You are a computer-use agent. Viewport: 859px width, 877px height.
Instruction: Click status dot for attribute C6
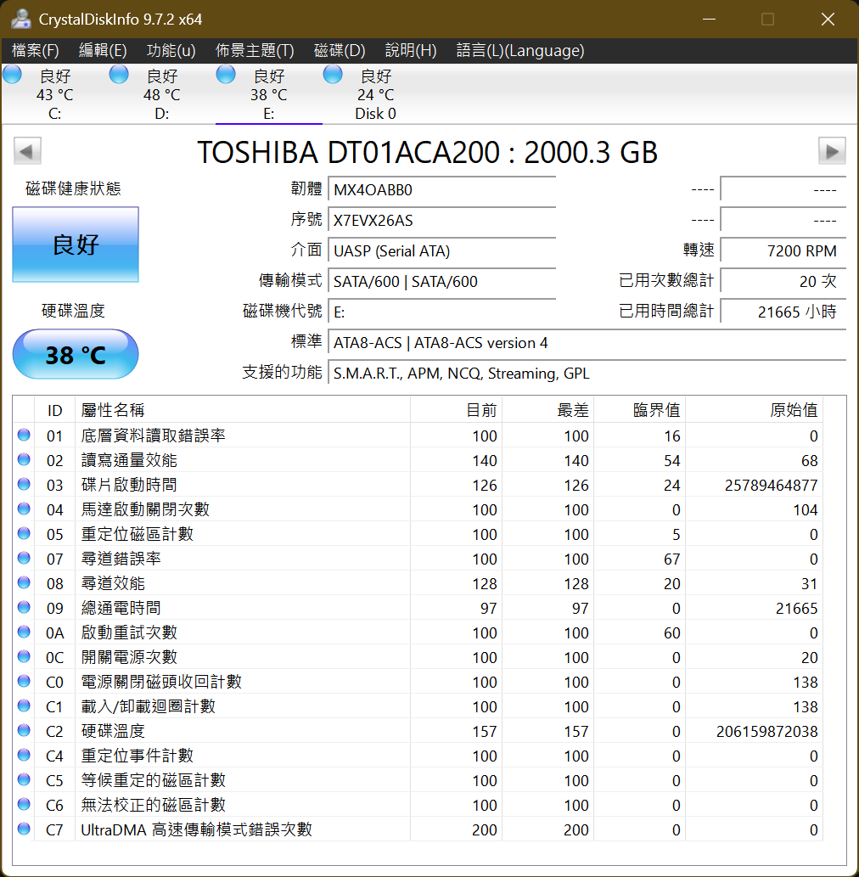point(24,804)
